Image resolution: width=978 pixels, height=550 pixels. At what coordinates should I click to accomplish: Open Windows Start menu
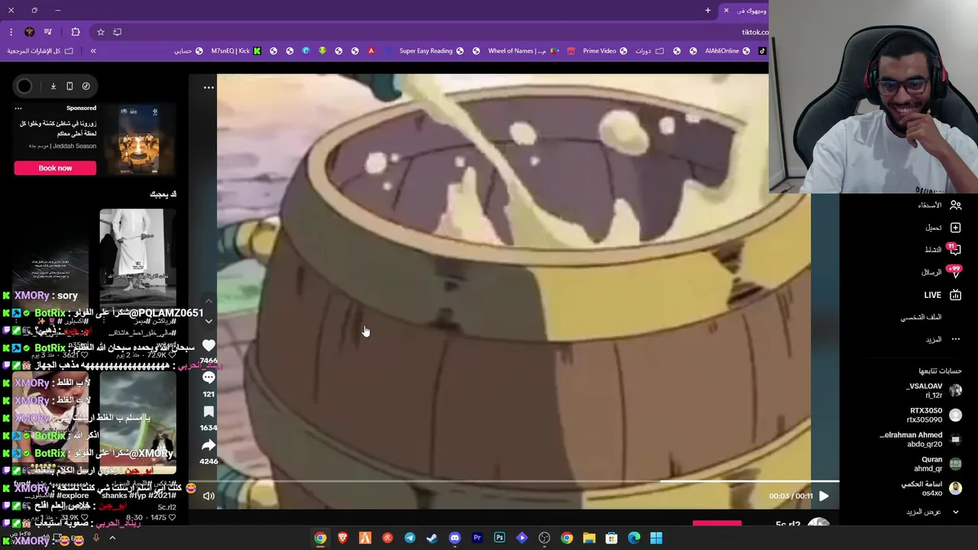(x=656, y=538)
